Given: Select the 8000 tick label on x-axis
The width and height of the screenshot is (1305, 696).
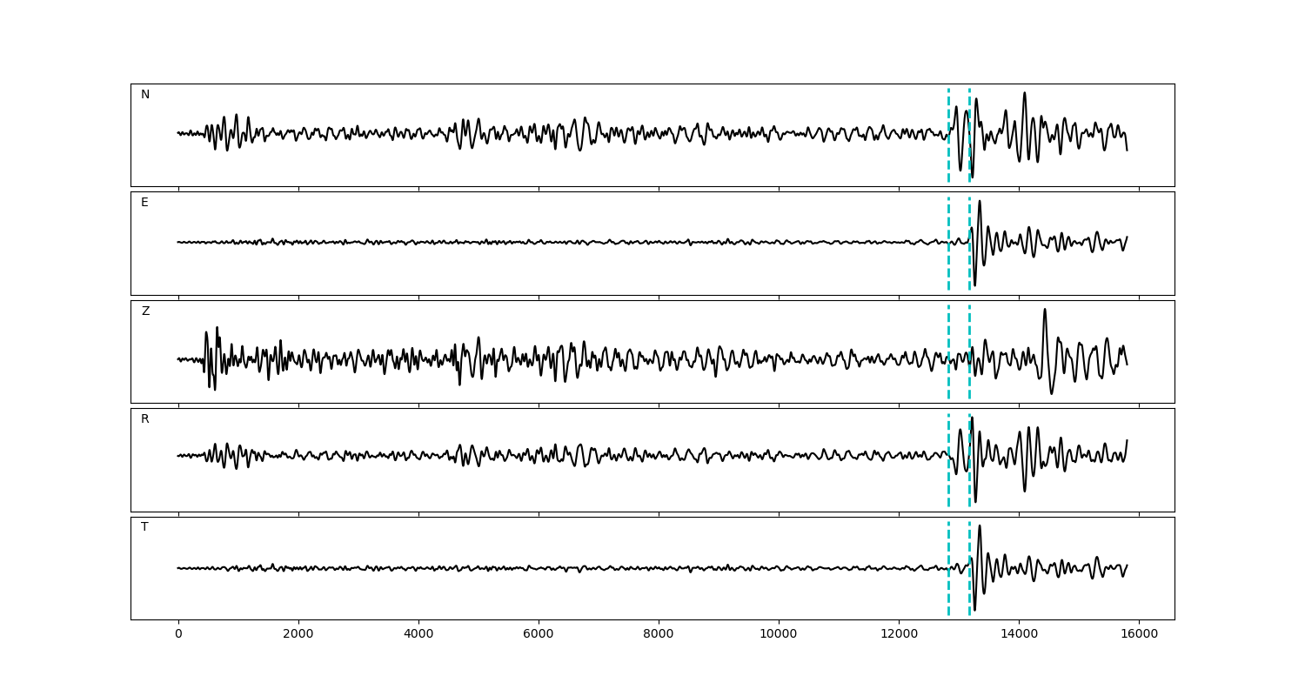Looking at the screenshot, I should click(x=659, y=634).
